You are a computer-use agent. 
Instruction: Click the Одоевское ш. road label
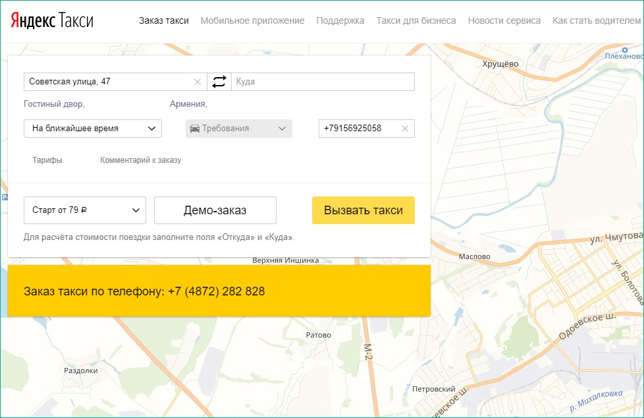tap(587, 326)
